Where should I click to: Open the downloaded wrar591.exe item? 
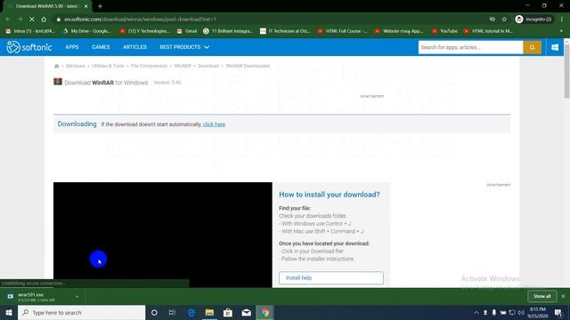37,297
